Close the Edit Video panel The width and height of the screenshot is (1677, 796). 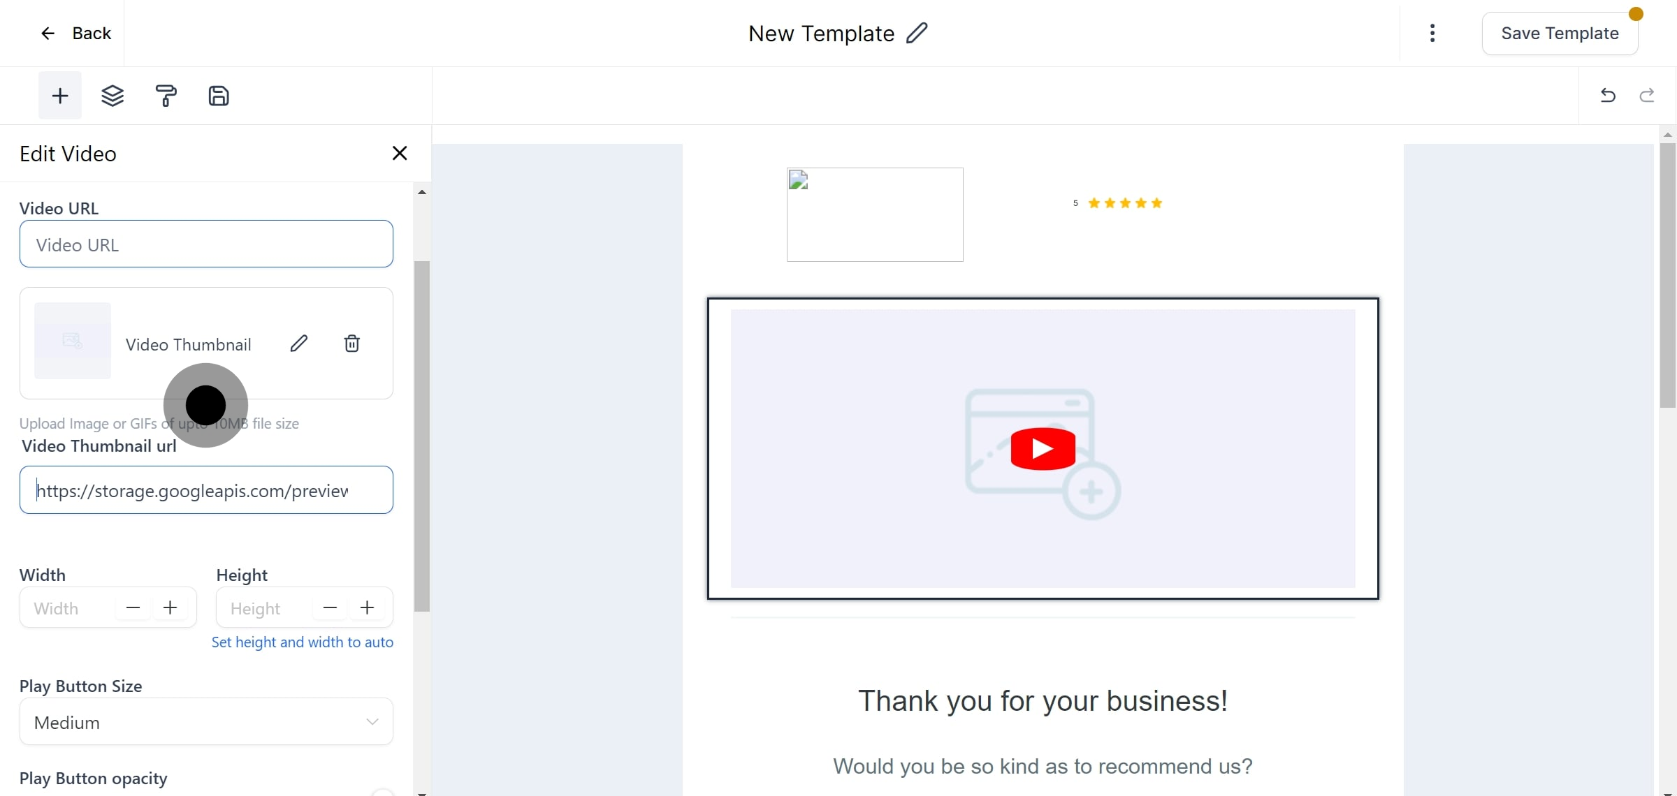click(x=400, y=153)
